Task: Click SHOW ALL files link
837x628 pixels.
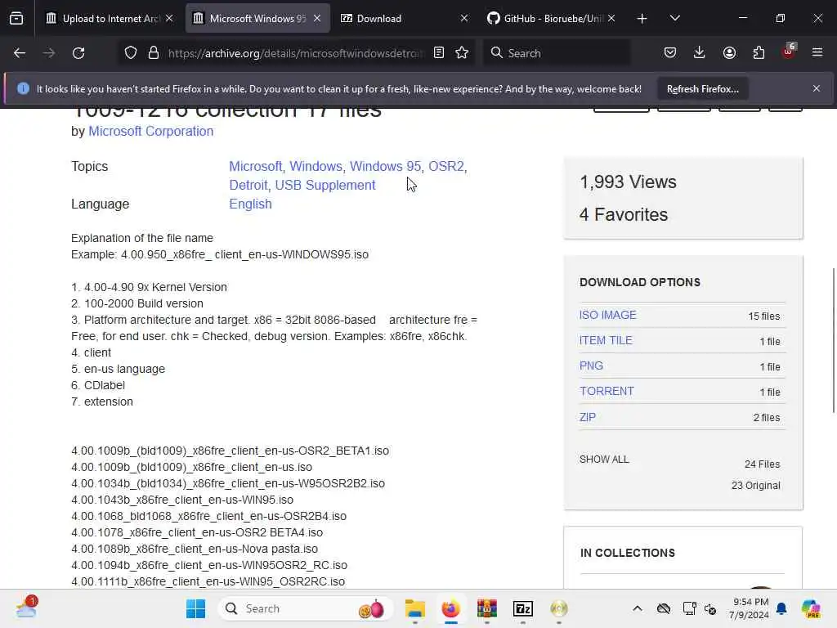Action: pyautogui.click(x=604, y=460)
